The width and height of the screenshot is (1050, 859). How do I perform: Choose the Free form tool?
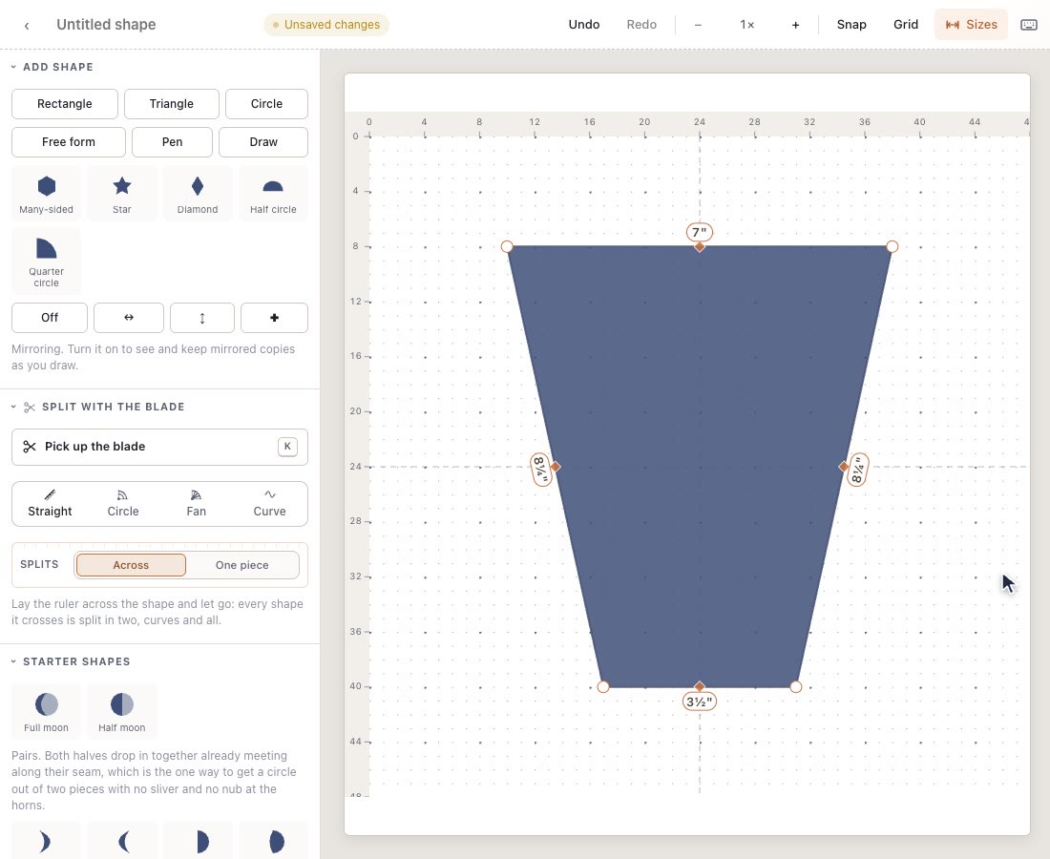[x=69, y=142]
